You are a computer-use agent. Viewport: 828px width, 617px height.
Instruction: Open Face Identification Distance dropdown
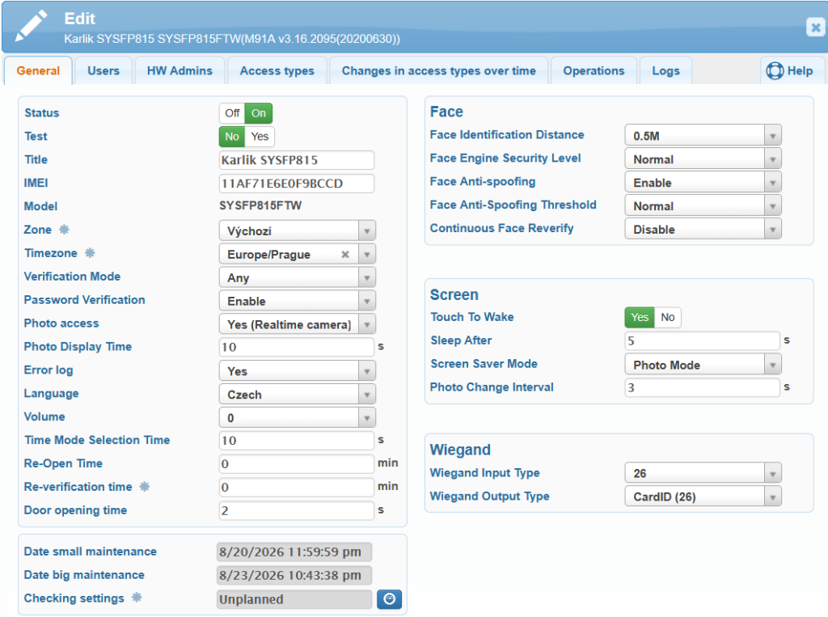(703, 135)
